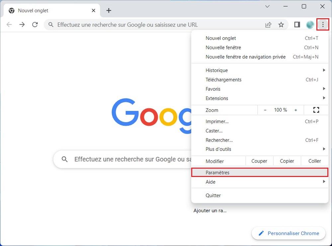Select Nouvelle fenêtre menu entry

coord(260,47)
